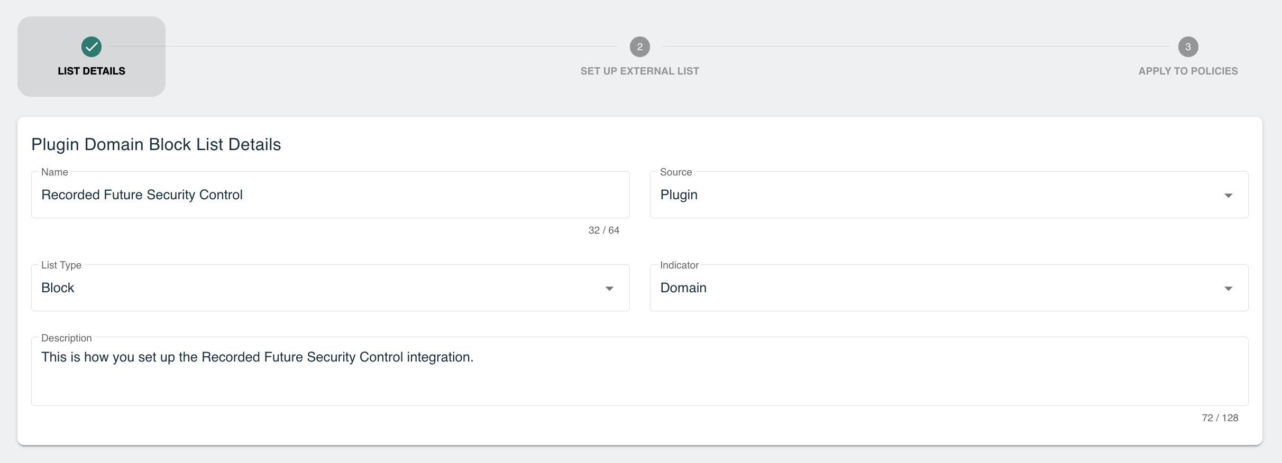
Task: Click the Source field showing Plugin
Action: tap(949, 195)
